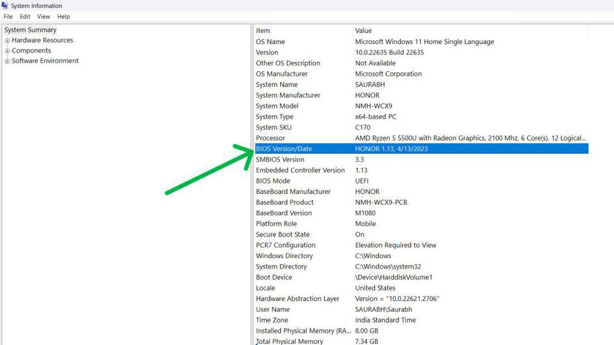Click the Elevation Required to View value

click(x=396, y=245)
